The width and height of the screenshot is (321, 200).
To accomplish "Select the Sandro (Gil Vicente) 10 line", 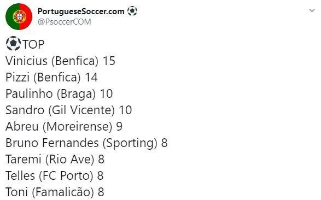I will tap(68, 110).
